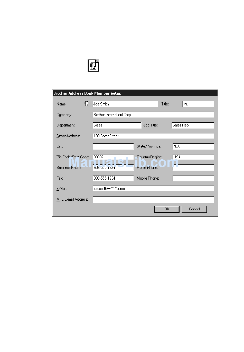Click the Zip Code field 08807
This screenshot has height=352, width=244.
[x=113, y=157]
